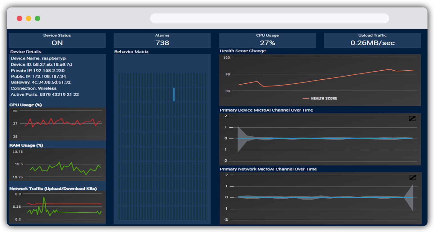
Task: Click the Active Ports entry in Device Details
Action: 45,94
